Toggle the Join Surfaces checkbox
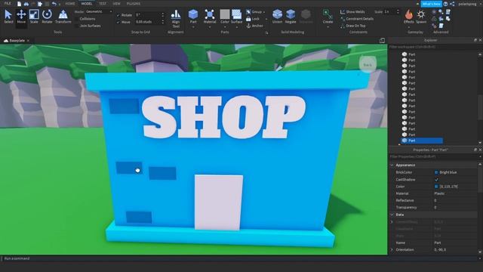This screenshot has width=483, height=272. pyautogui.click(x=77, y=26)
